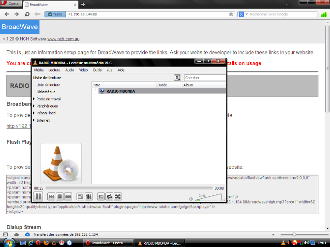
Task: Switch to RADIO MBONDA taskbar button
Action: pyautogui.click(x=160, y=243)
